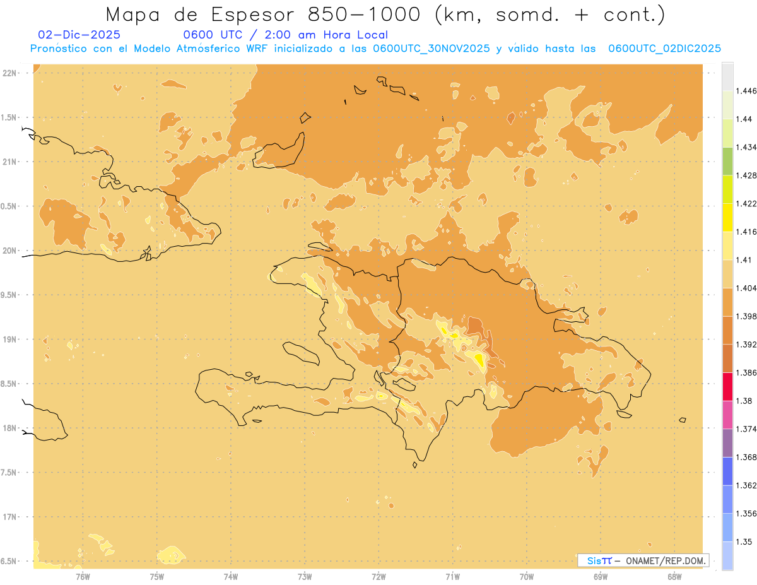This screenshot has height=585, width=757.
Task: Click the latitude label '22N'
Action: (9, 73)
